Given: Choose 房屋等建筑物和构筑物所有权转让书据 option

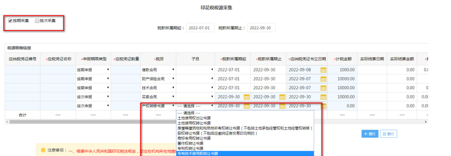Looking at the screenshot, I should 245,128.
